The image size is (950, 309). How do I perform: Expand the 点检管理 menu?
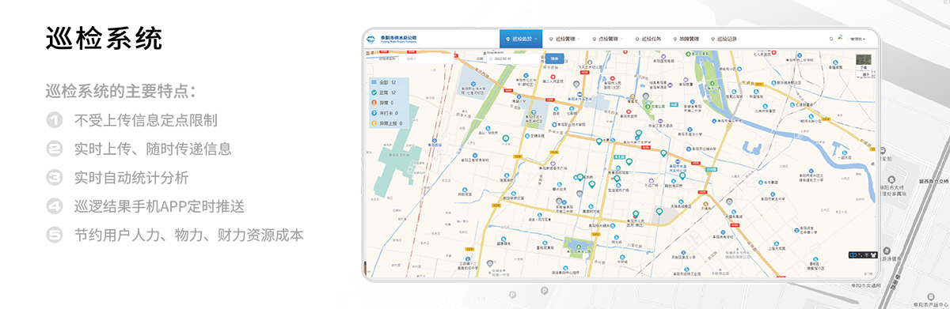point(608,38)
